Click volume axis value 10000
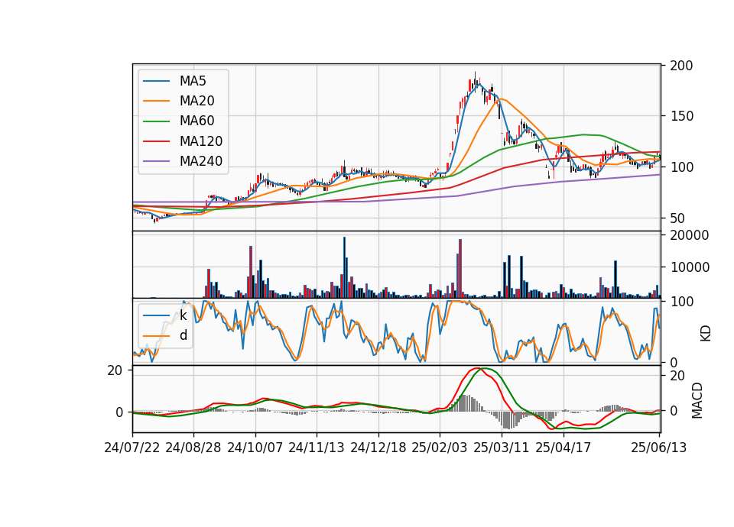 [690, 267]
